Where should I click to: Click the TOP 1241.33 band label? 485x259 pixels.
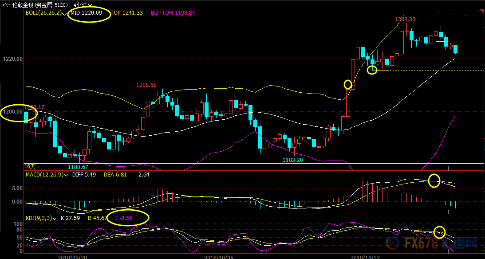[x=126, y=13]
